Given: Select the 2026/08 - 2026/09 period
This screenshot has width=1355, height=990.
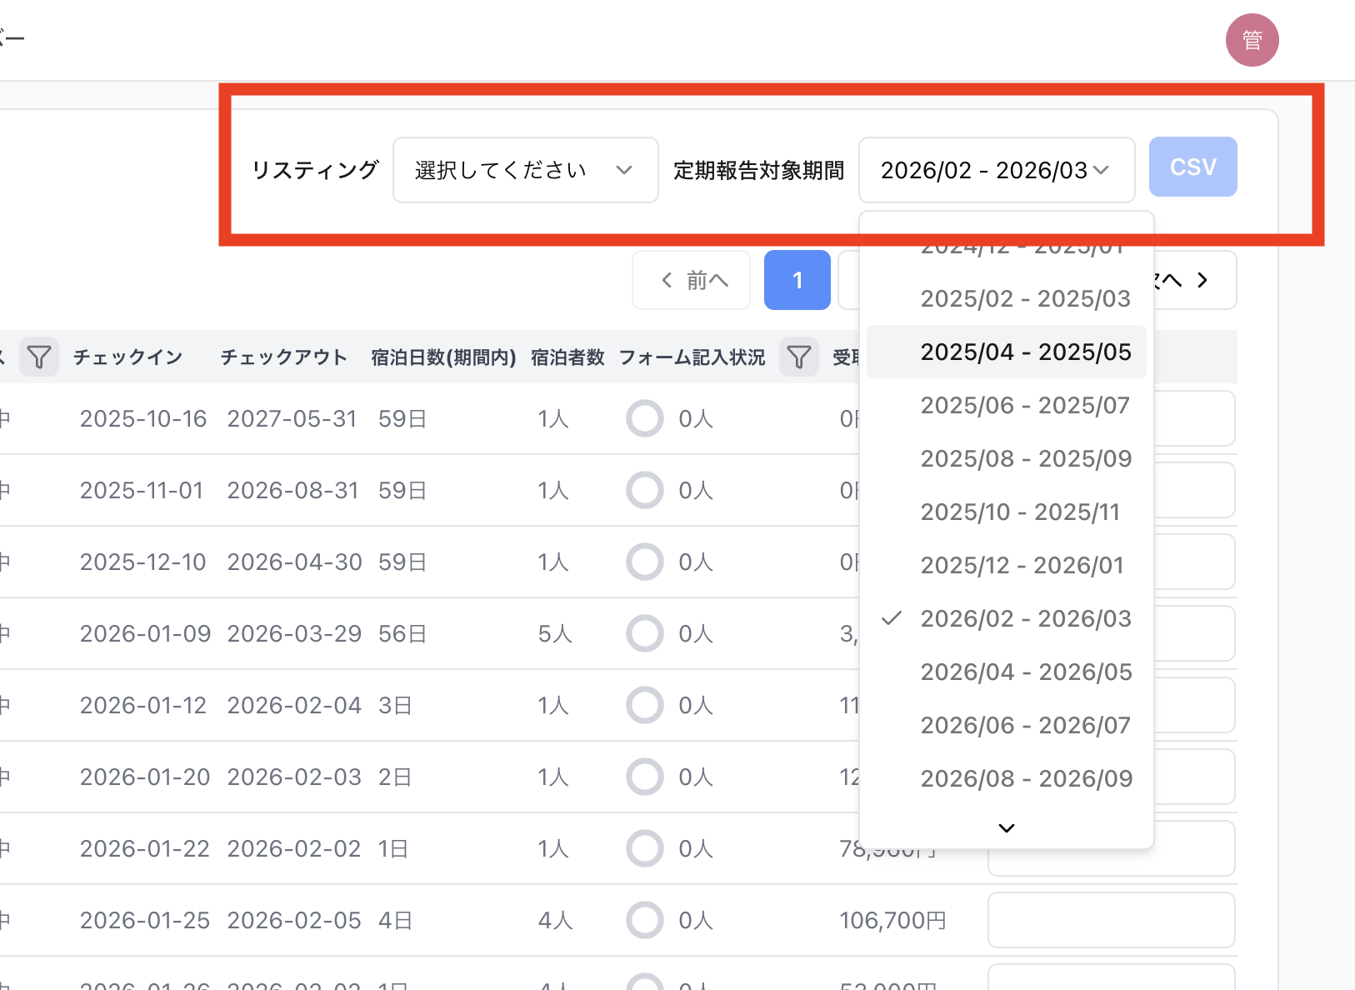Looking at the screenshot, I should pos(1026,777).
